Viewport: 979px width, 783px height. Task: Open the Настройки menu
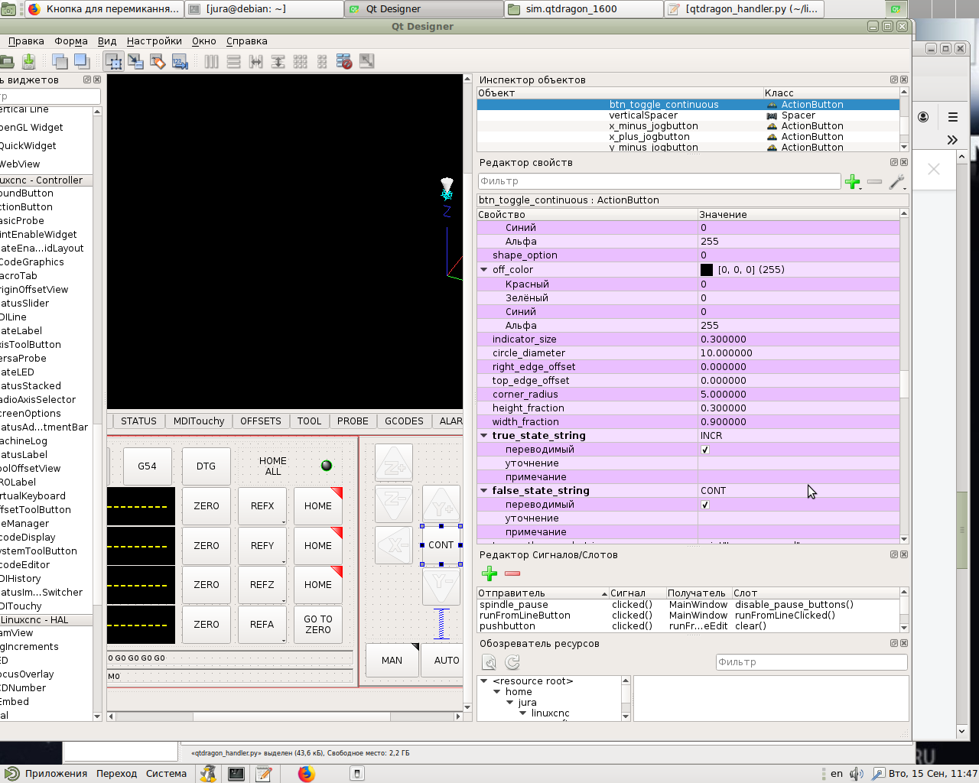tap(154, 41)
